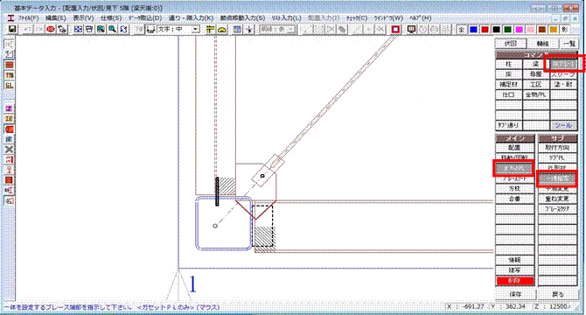Viewport: 586px width, 315px height.
Task: Click the floppy disk save icon
Action: [x=12, y=29]
